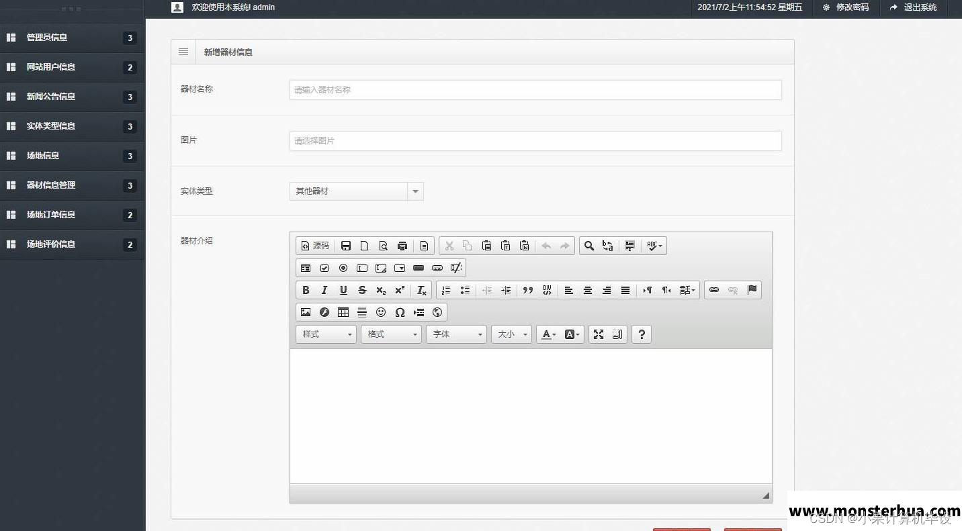Viewport: 962px width, 531px height.
Task: Maximize the editor
Action: click(x=599, y=334)
